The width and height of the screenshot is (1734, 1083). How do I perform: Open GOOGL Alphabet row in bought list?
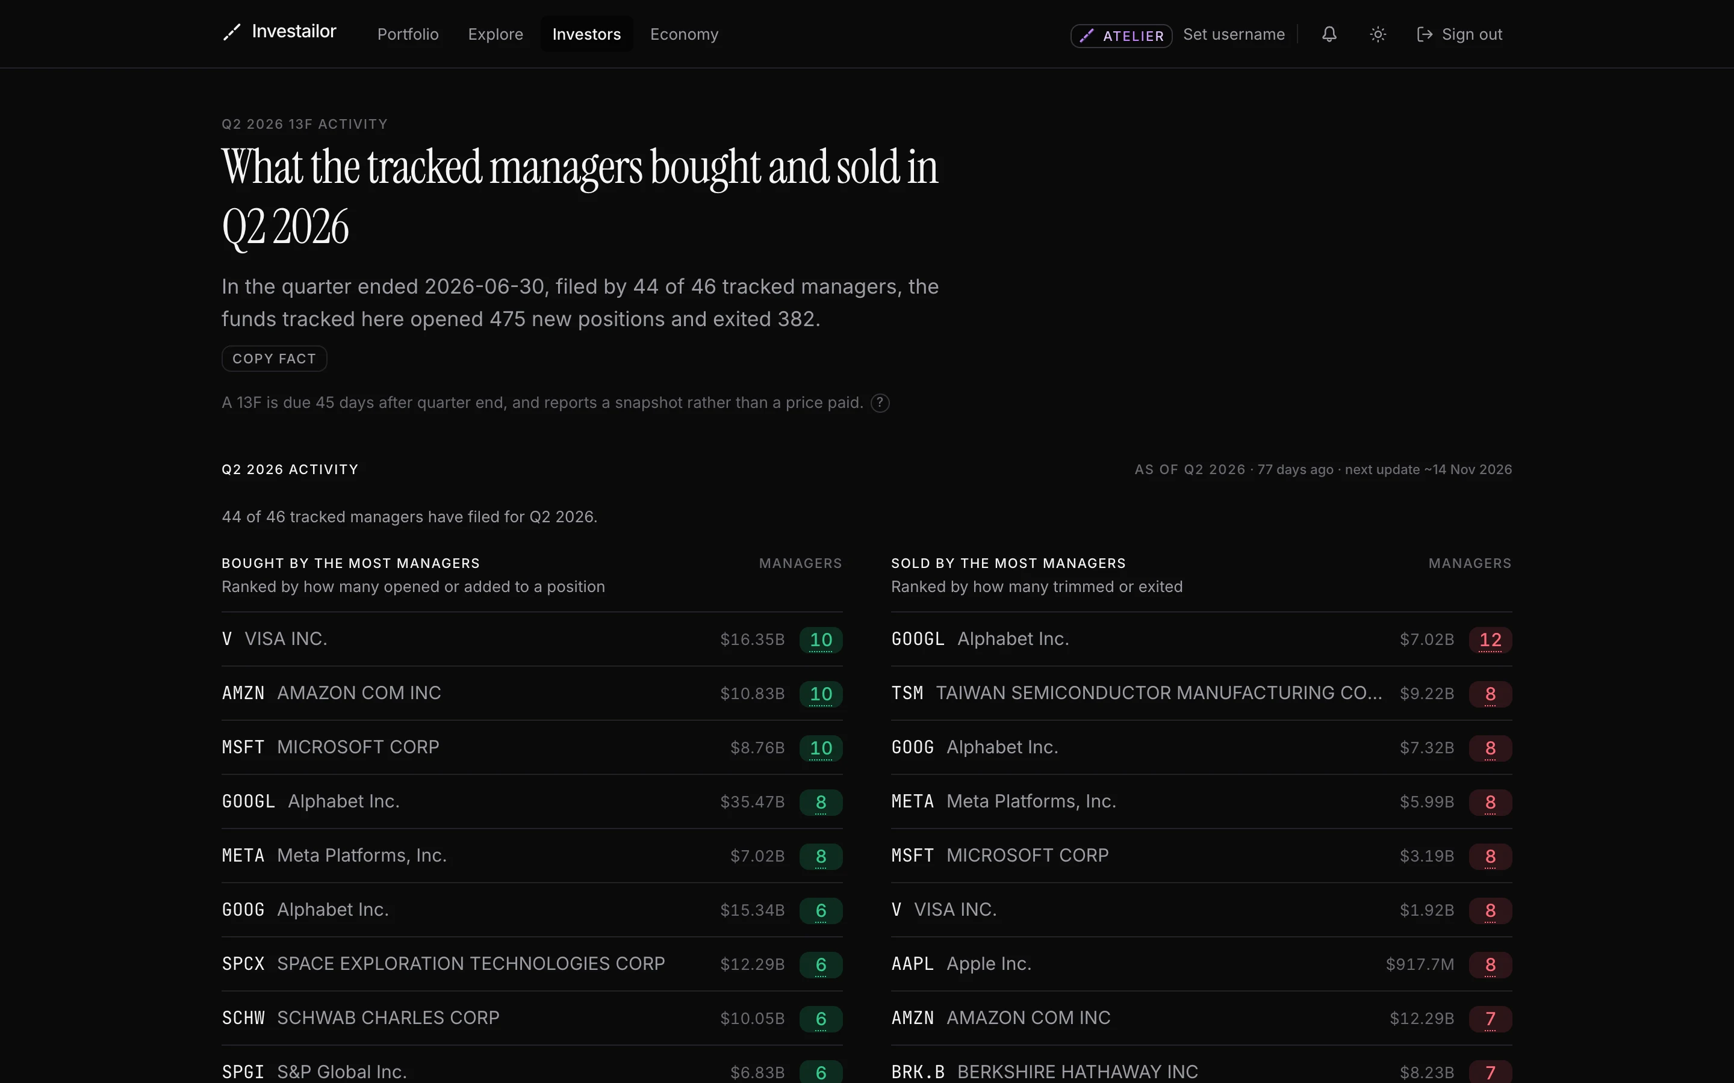532,801
